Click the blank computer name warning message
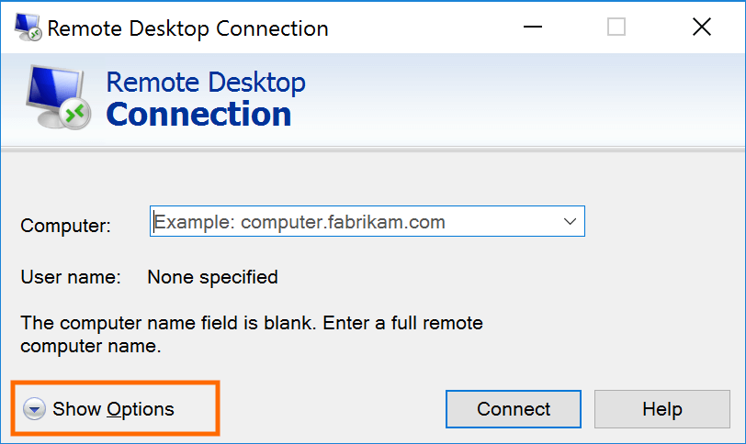 point(251,335)
